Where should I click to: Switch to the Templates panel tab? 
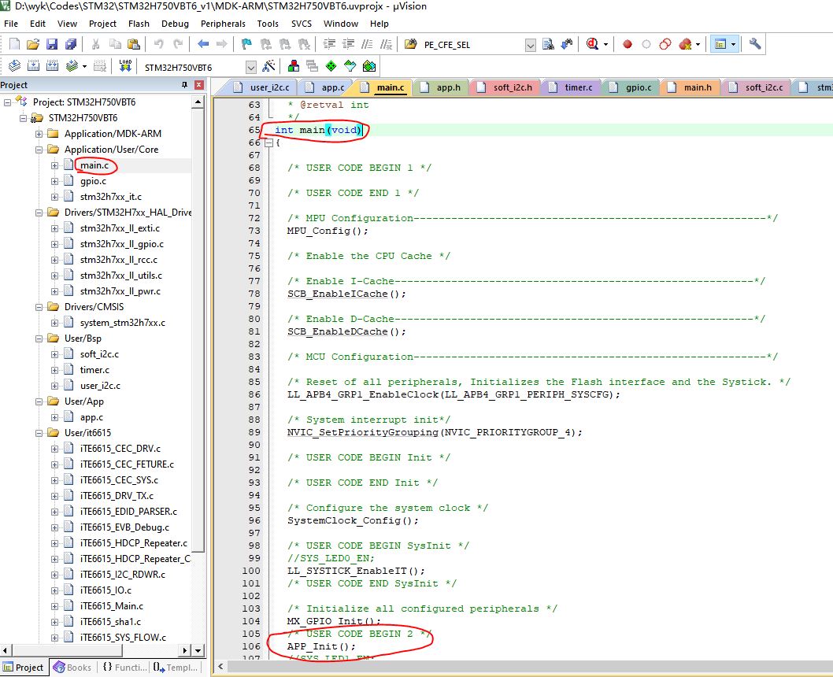pos(176,668)
